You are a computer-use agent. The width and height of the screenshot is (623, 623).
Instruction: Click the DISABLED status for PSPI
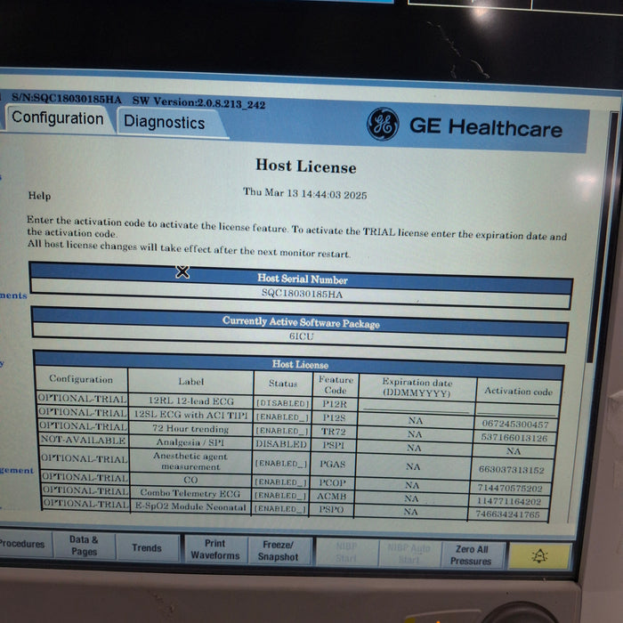pyautogui.click(x=281, y=444)
